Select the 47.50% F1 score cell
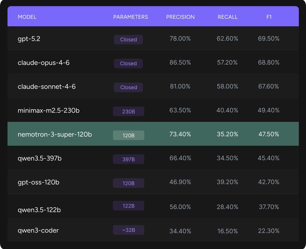306x249 pixels. coord(268,135)
